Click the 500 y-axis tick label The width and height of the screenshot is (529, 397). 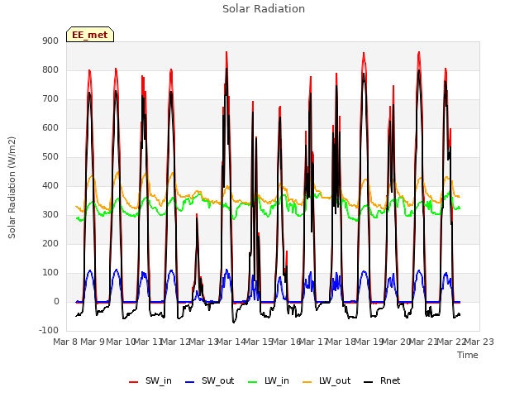click(50, 157)
